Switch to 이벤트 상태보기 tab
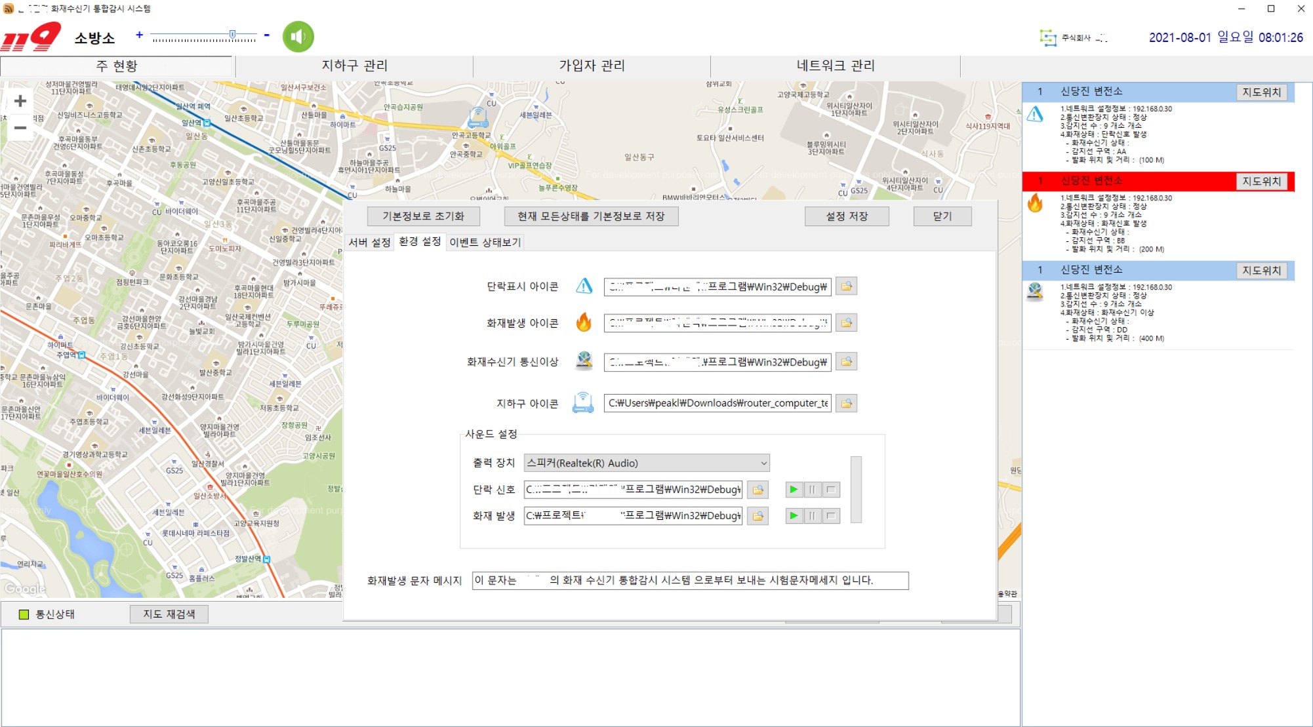 (x=485, y=243)
